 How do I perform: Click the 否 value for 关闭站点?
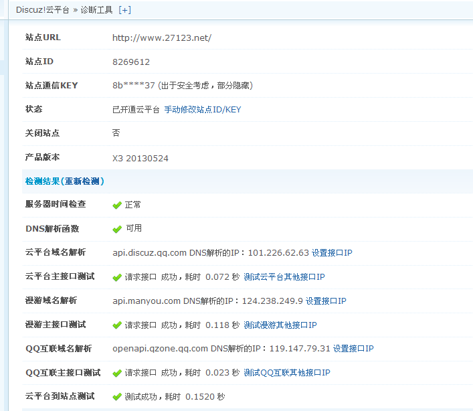point(116,133)
